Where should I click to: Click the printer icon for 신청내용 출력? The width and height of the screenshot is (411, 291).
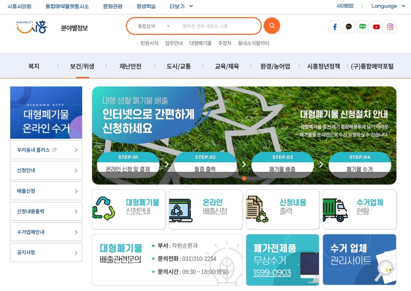coord(258,209)
